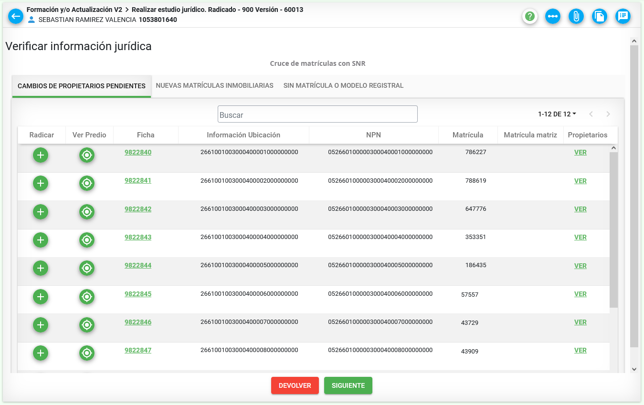
Task: Click the NPN column header
Action: (374, 135)
